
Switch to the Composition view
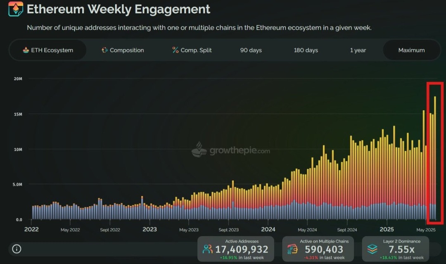point(123,50)
